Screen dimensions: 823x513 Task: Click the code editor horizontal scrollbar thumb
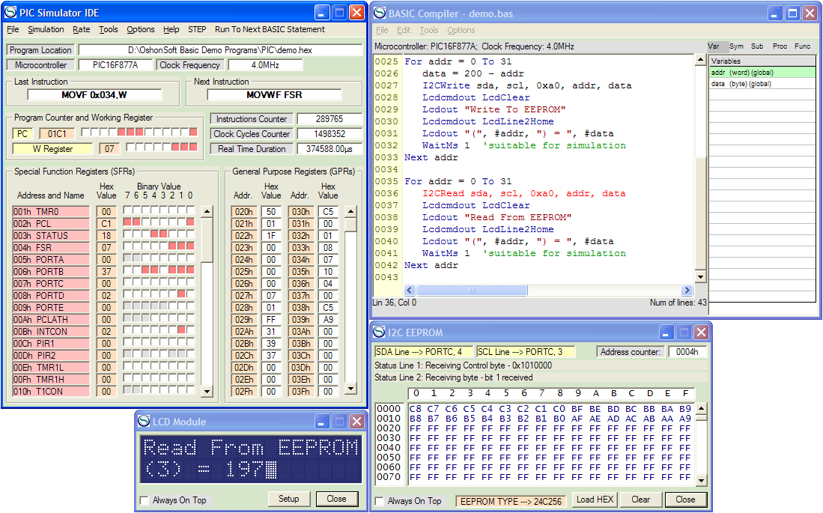[x=472, y=291]
